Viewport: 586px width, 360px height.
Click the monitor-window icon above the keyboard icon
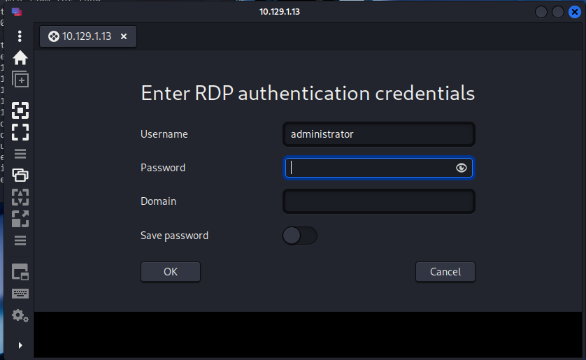click(20, 272)
